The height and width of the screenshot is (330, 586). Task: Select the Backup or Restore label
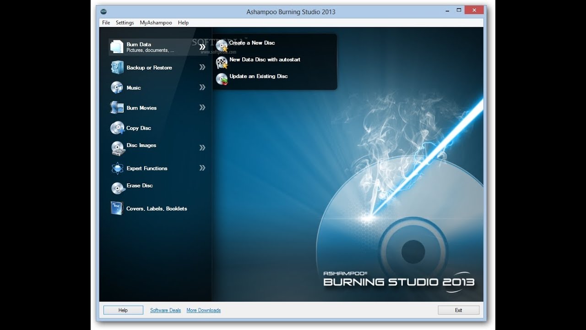click(149, 68)
